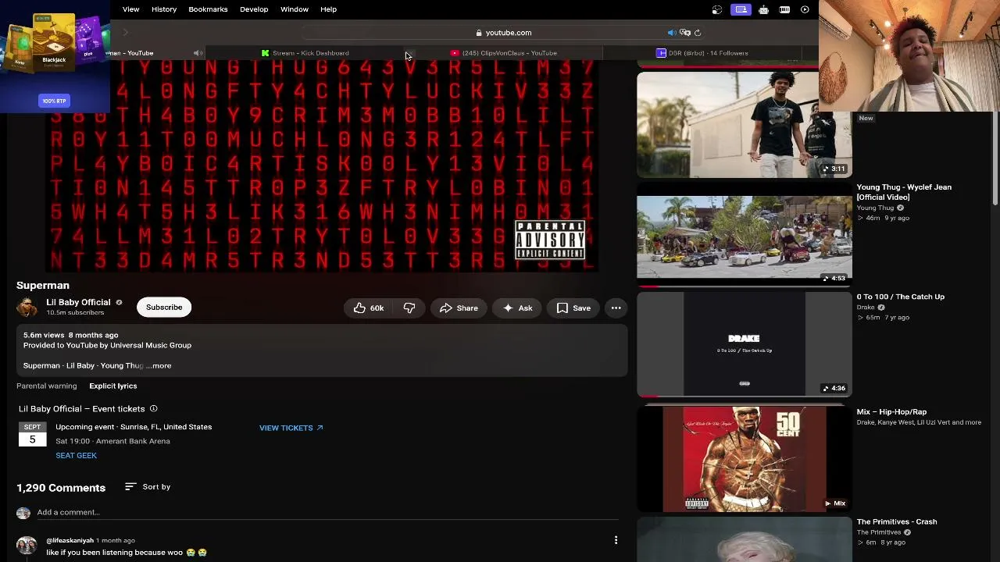Open the History menu
1000x562 pixels.
tap(164, 9)
